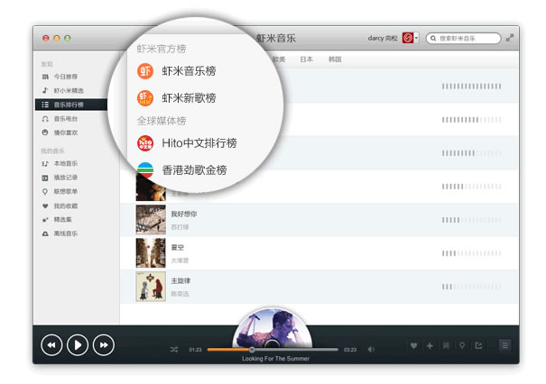
Task: Open 音乐电台 radio section
Action: pos(65,119)
